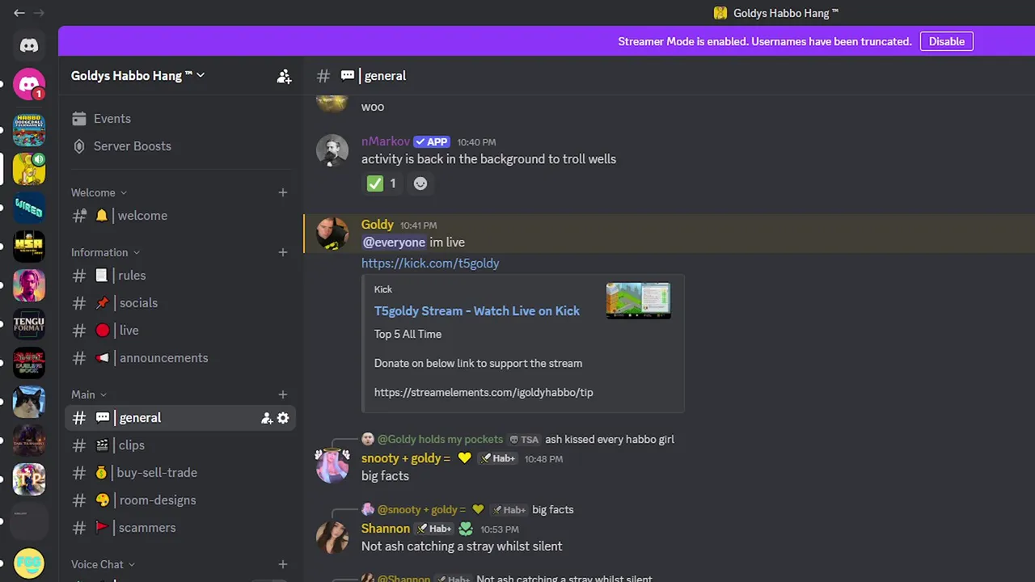Click the Server Boosts gem icon
The width and height of the screenshot is (1035, 582).
pos(78,146)
